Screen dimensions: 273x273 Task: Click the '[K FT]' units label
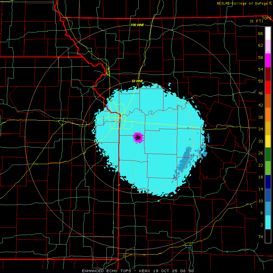(x=256, y=21)
